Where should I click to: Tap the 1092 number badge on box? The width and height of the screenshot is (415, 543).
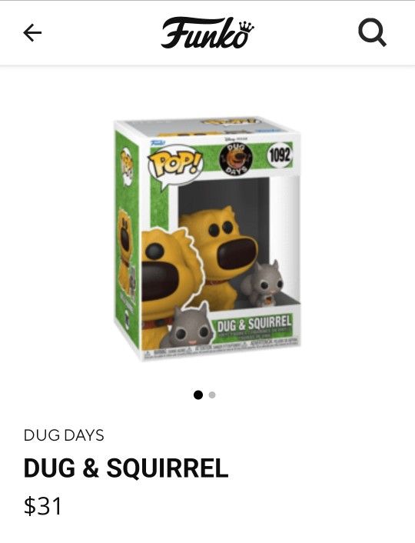279,156
